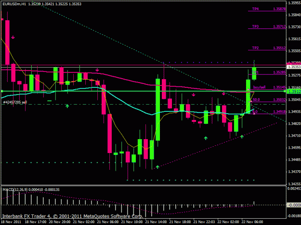Click the 21 Nov 14:00 time label

[156, 222]
